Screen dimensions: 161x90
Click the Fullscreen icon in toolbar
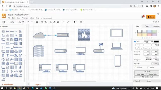coord(153,22)
